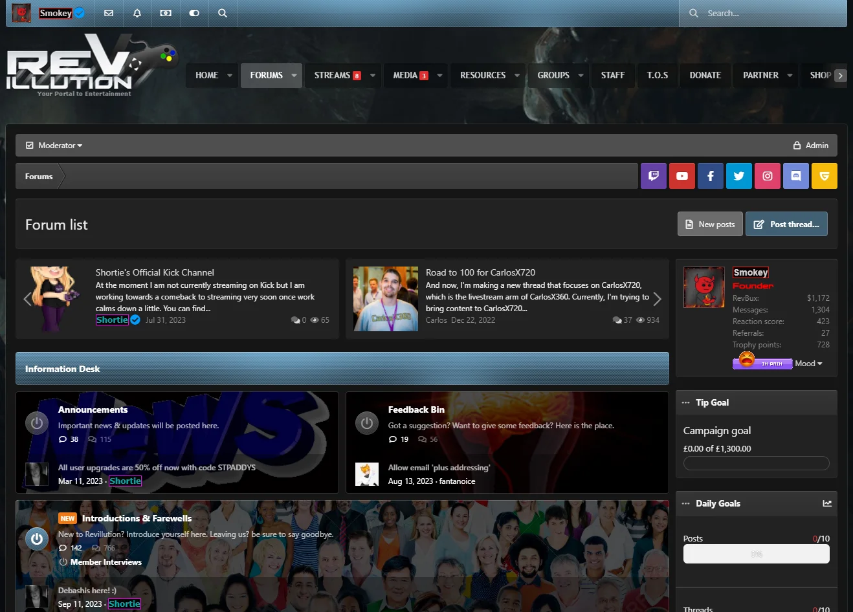Open the inbox envelope icon
Image resolution: width=853 pixels, height=612 pixels.
109,13
